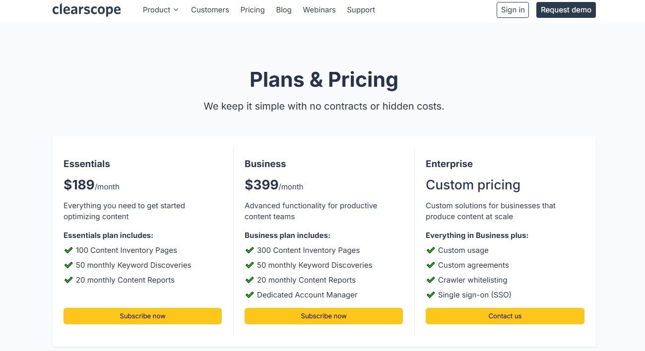Click the checkmark beside 300 Content Inventory Pages

[250, 250]
